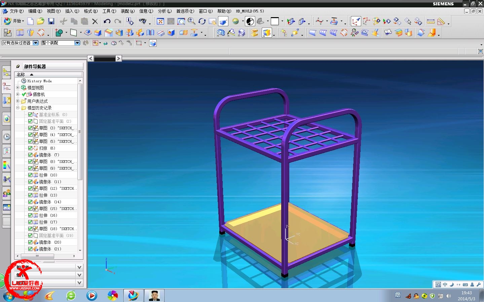Open the Assembly Navigator sidebar tab

6,72
